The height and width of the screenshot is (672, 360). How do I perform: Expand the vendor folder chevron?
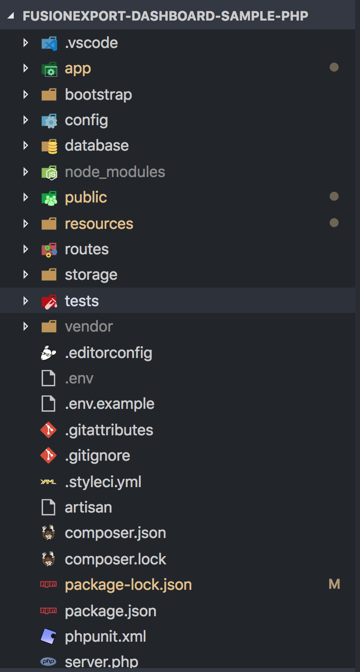coord(26,326)
